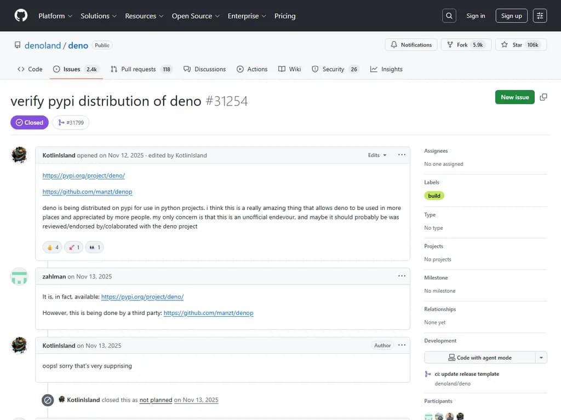
Task: Switch to the Pull requests tab
Action: [x=141, y=69]
